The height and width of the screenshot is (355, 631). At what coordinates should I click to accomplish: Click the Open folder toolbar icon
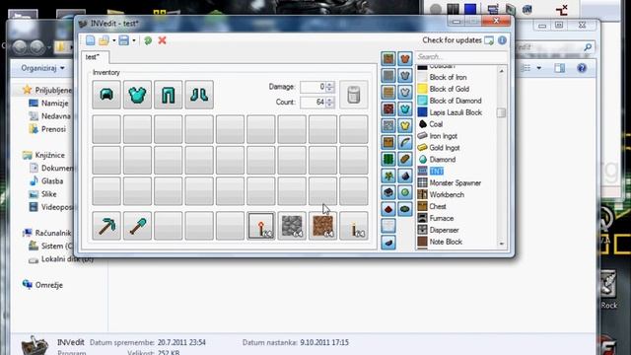[x=104, y=40]
